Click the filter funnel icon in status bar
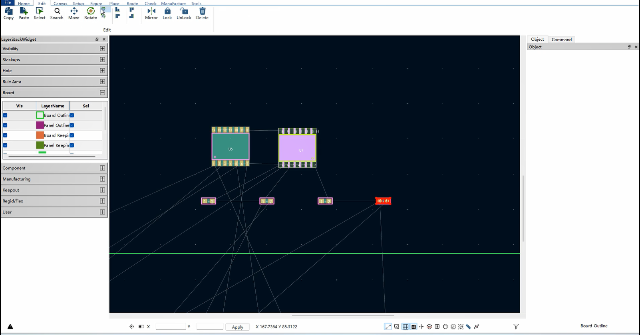 point(516,326)
